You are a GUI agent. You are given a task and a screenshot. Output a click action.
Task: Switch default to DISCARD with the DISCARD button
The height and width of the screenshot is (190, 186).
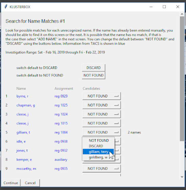click(x=94, y=68)
